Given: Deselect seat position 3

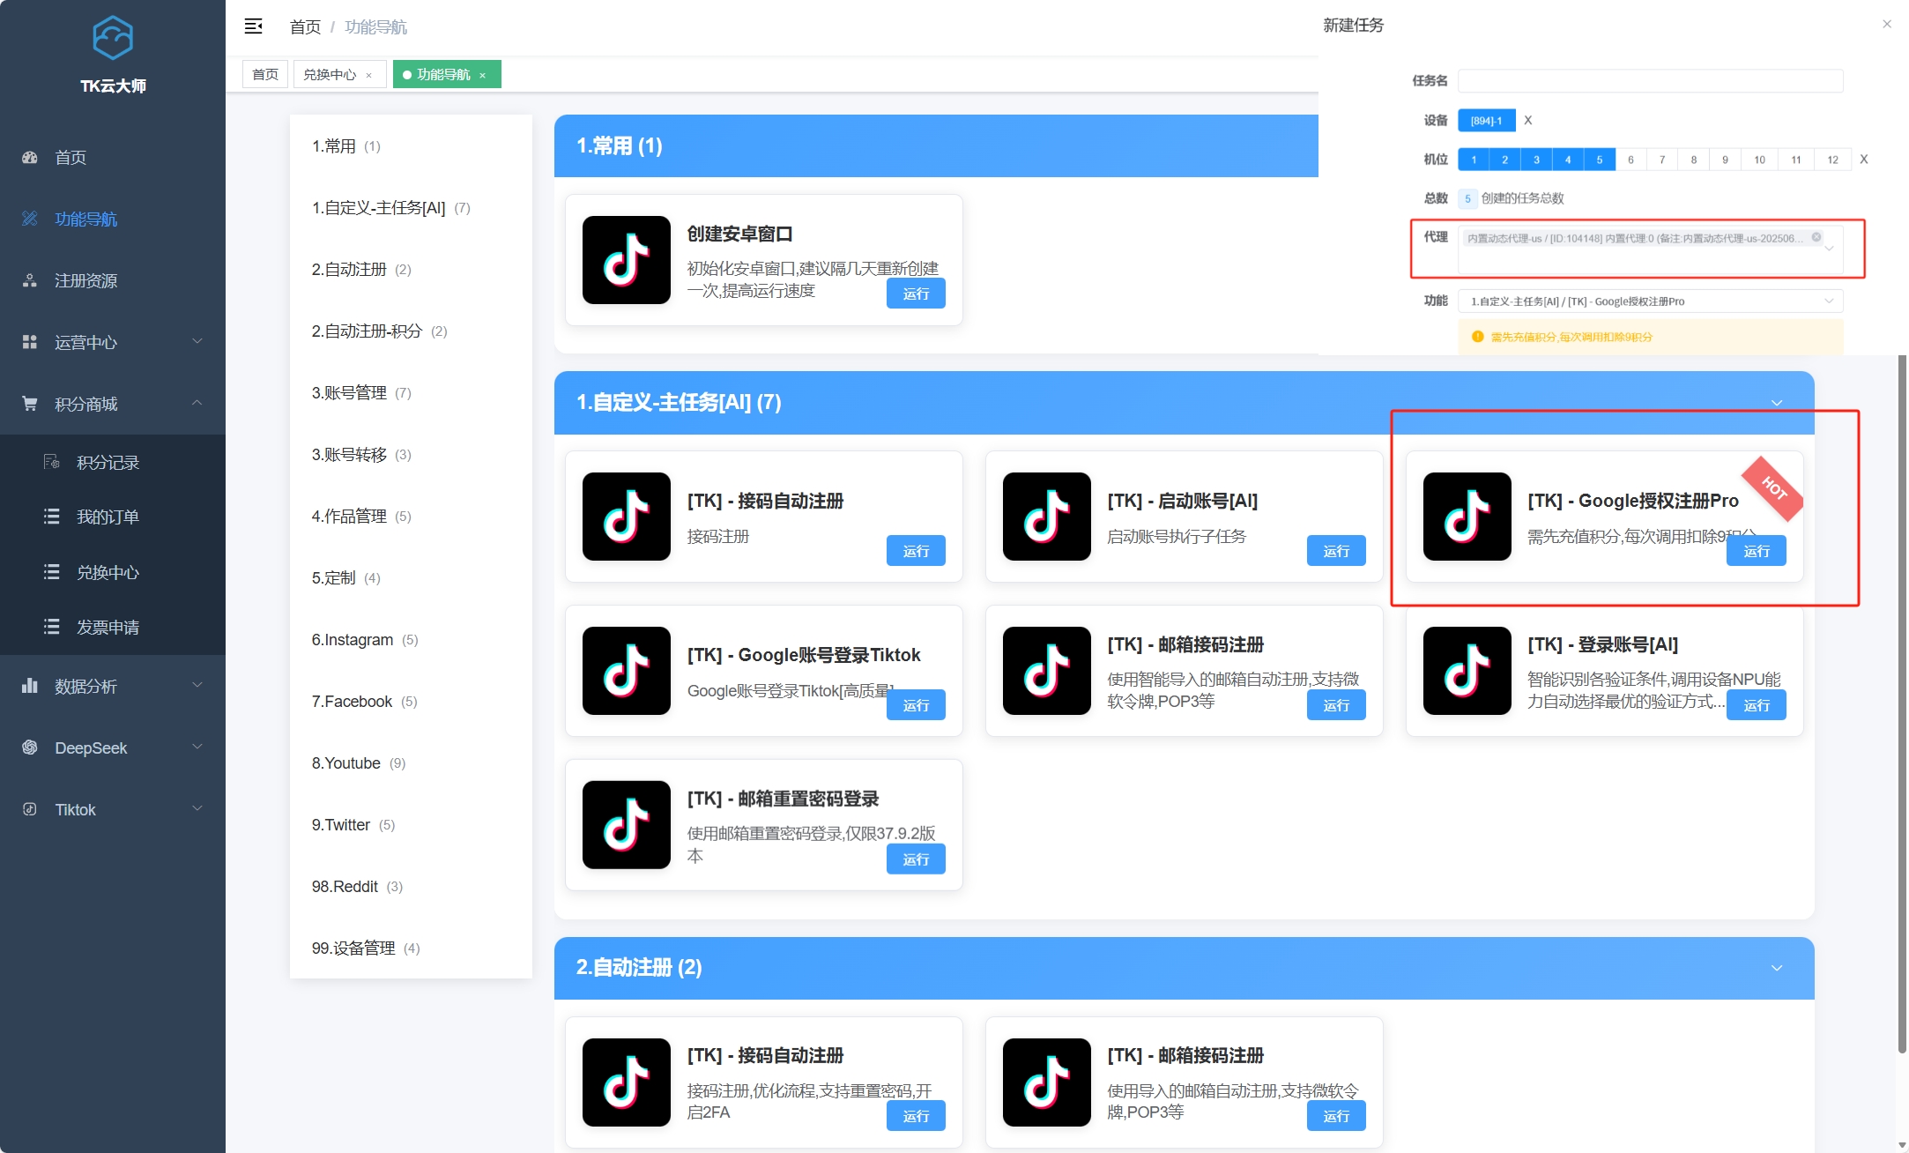Looking at the screenshot, I should click(x=1536, y=160).
